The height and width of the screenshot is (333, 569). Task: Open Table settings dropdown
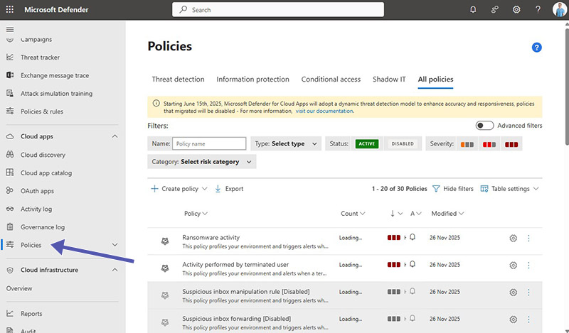pyautogui.click(x=510, y=189)
